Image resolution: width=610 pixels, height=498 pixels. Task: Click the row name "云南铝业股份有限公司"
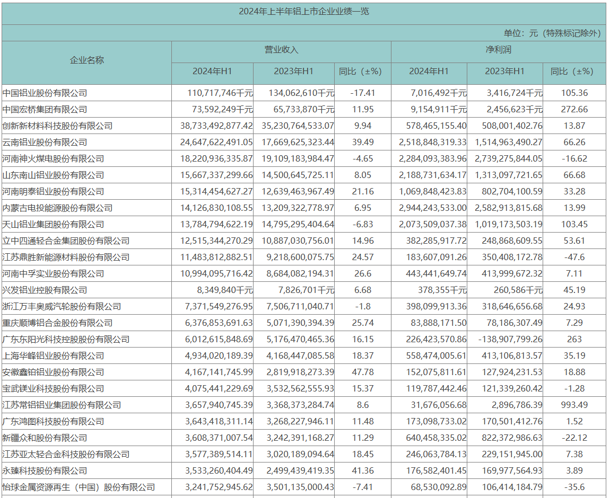pos(45,142)
